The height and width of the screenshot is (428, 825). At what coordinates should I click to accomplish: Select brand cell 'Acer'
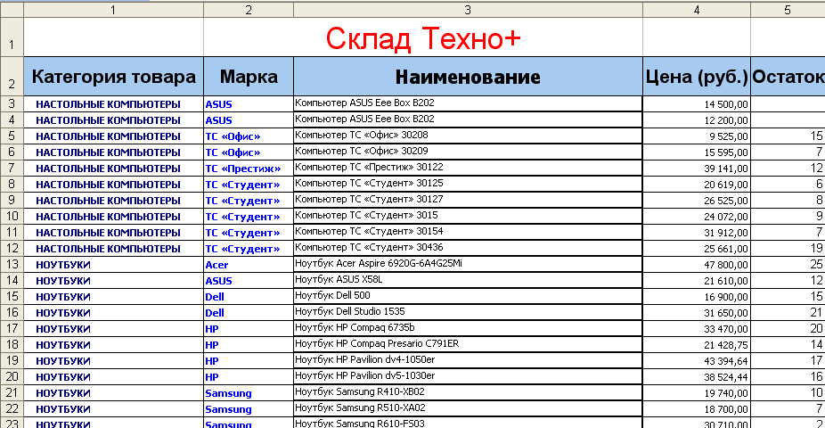click(x=249, y=265)
